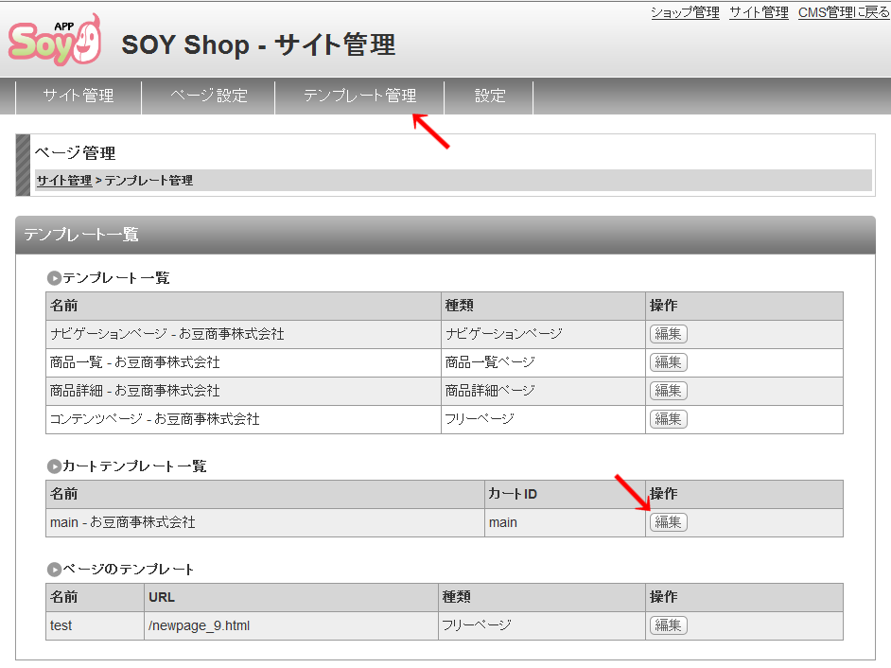Click テンプレート管理 breadcrumb text
The height and width of the screenshot is (668, 891).
[x=148, y=181]
